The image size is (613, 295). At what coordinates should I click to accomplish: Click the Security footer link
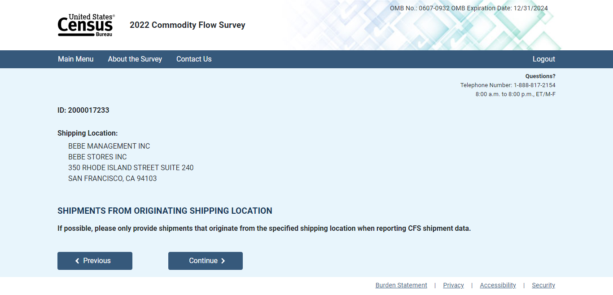[x=543, y=285]
